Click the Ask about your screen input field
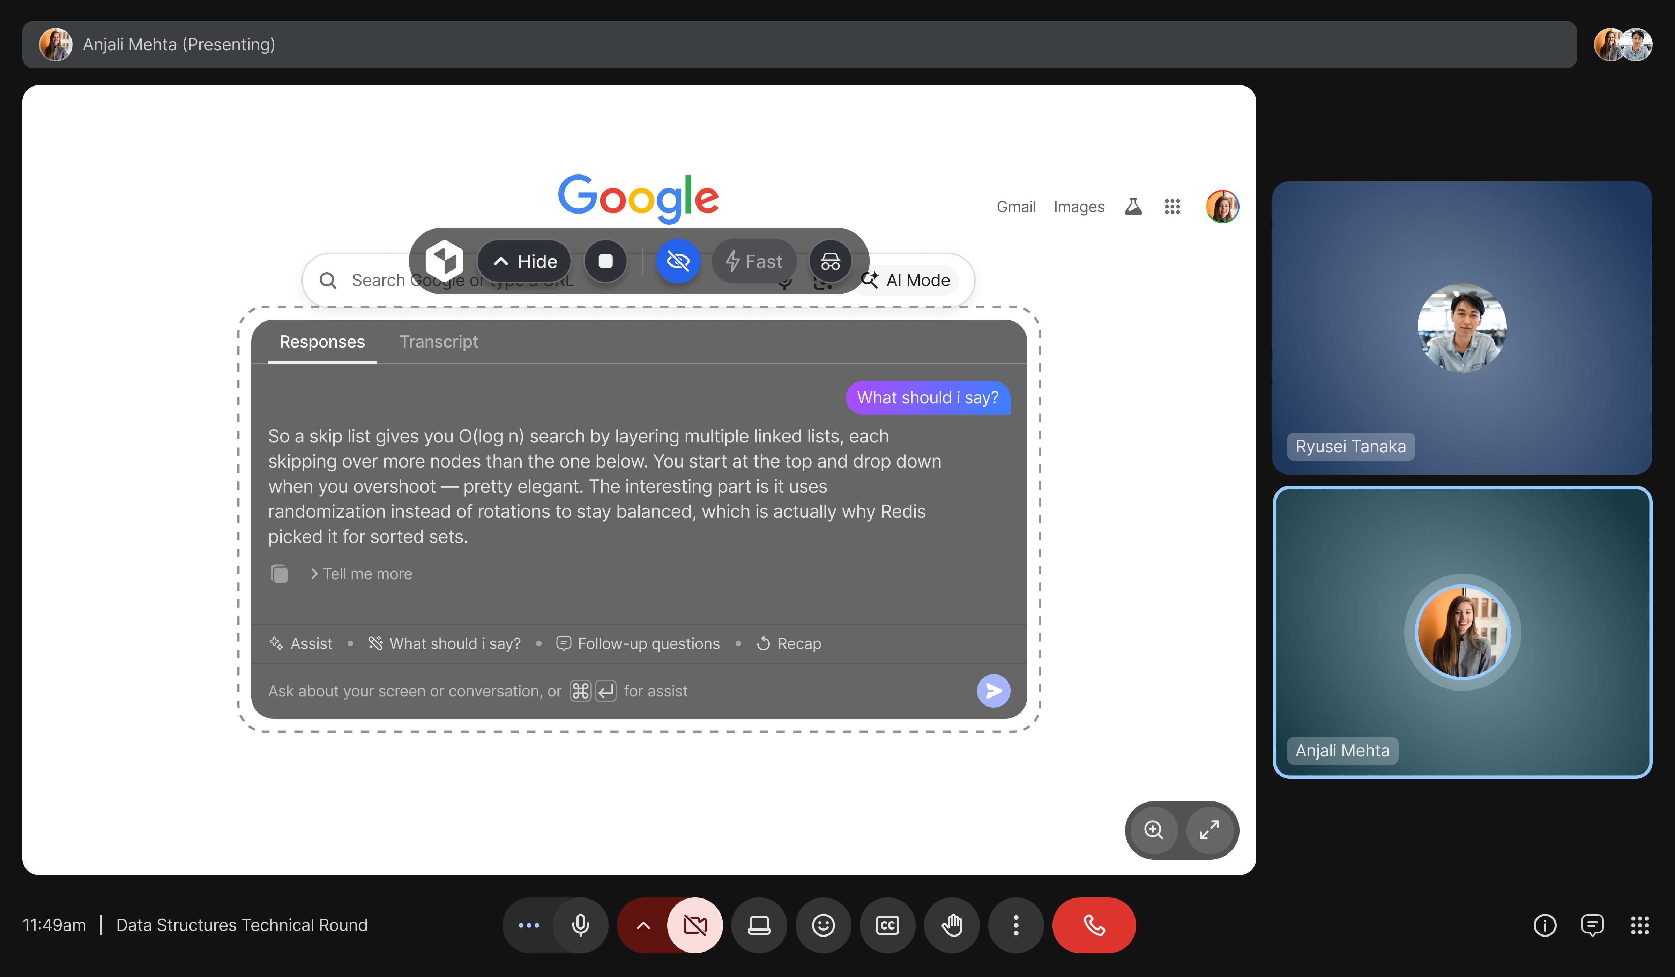The width and height of the screenshot is (1675, 977). tap(415, 691)
